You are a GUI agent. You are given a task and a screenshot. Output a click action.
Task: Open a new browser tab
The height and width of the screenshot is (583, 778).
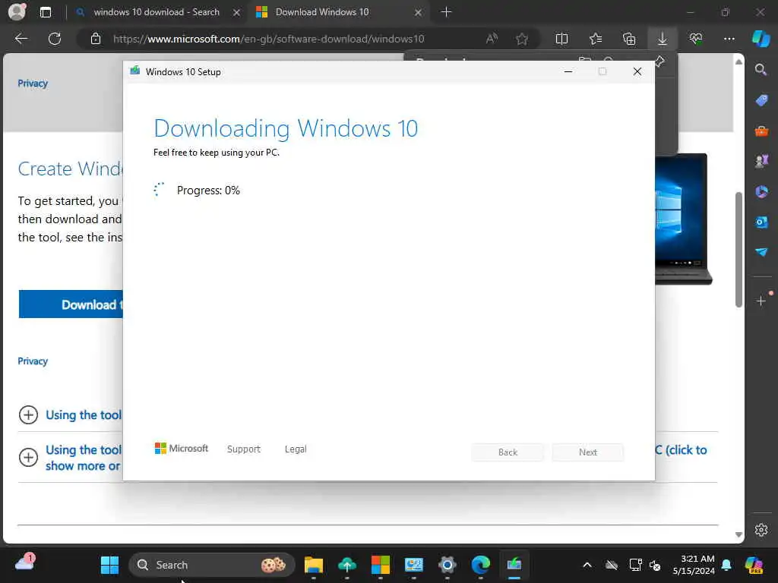446,12
